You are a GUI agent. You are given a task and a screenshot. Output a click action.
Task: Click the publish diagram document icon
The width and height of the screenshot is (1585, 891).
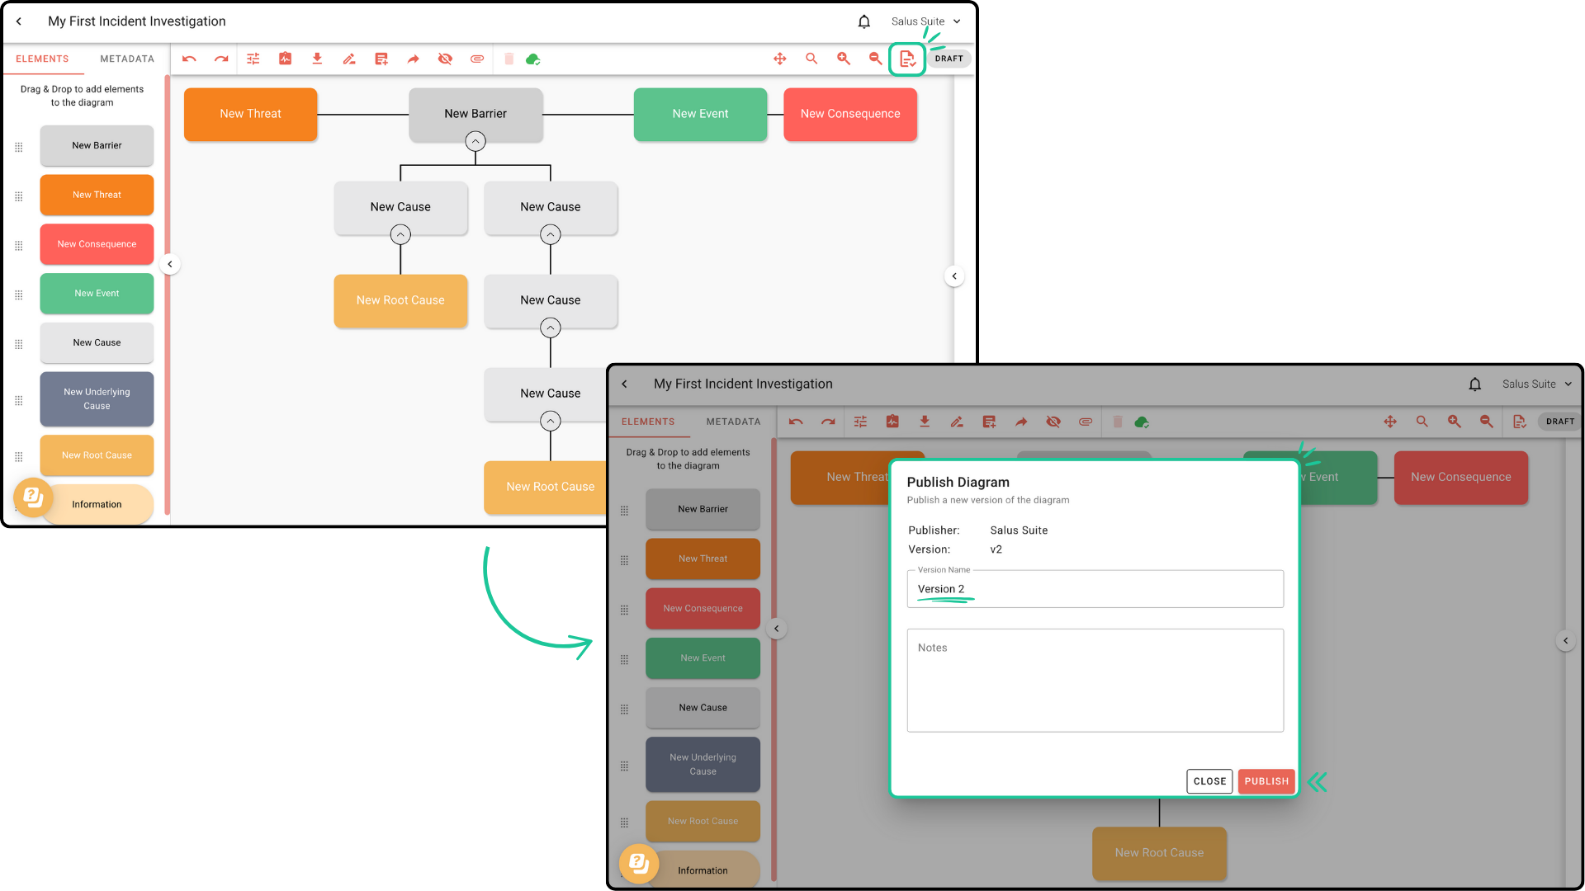click(x=907, y=59)
